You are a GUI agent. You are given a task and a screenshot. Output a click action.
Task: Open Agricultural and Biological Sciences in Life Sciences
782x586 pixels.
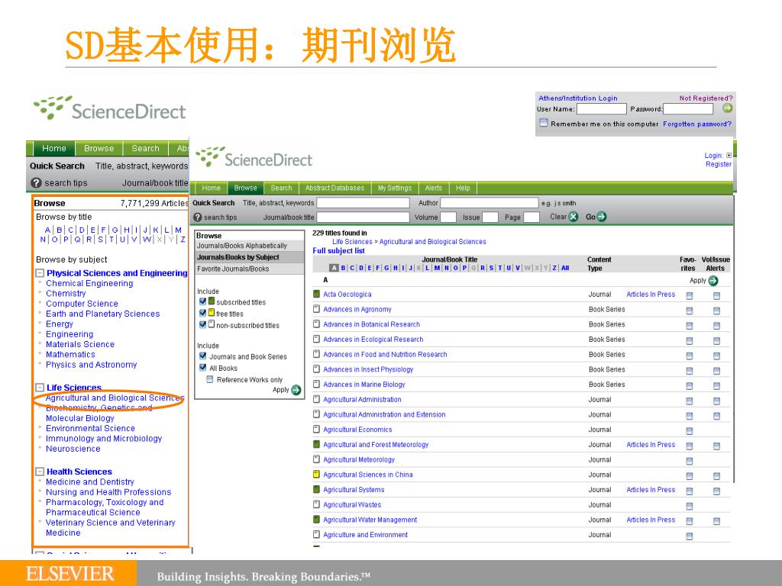(115, 398)
